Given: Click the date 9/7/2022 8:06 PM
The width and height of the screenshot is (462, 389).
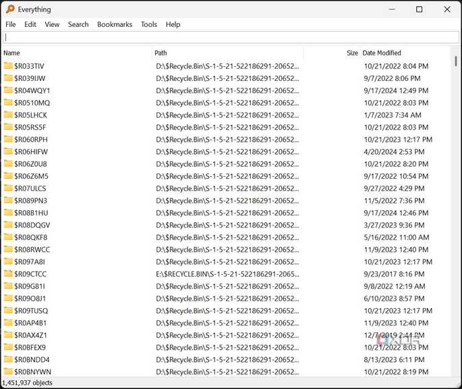Looking at the screenshot, I should [x=392, y=78].
